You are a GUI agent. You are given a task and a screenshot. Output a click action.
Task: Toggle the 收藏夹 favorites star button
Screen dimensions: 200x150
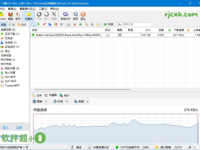tap(29, 16)
